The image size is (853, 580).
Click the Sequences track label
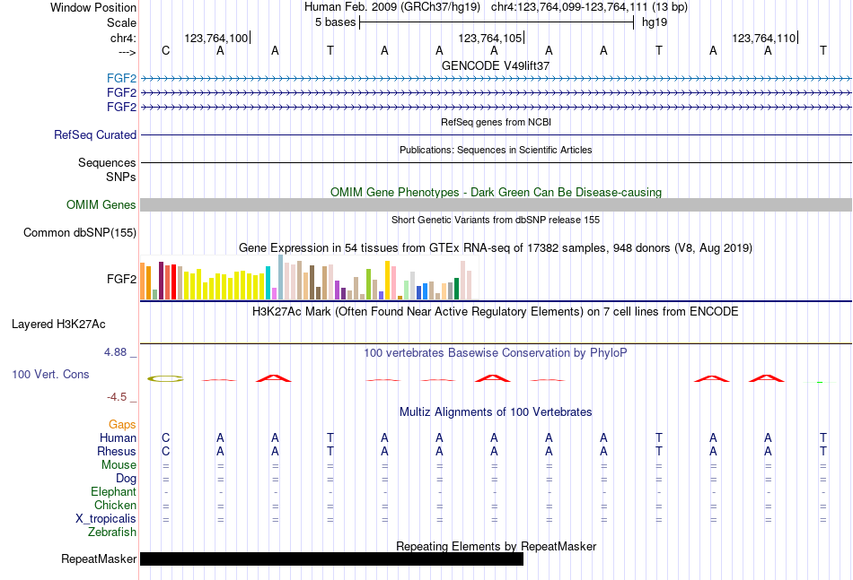click(107, 162)
